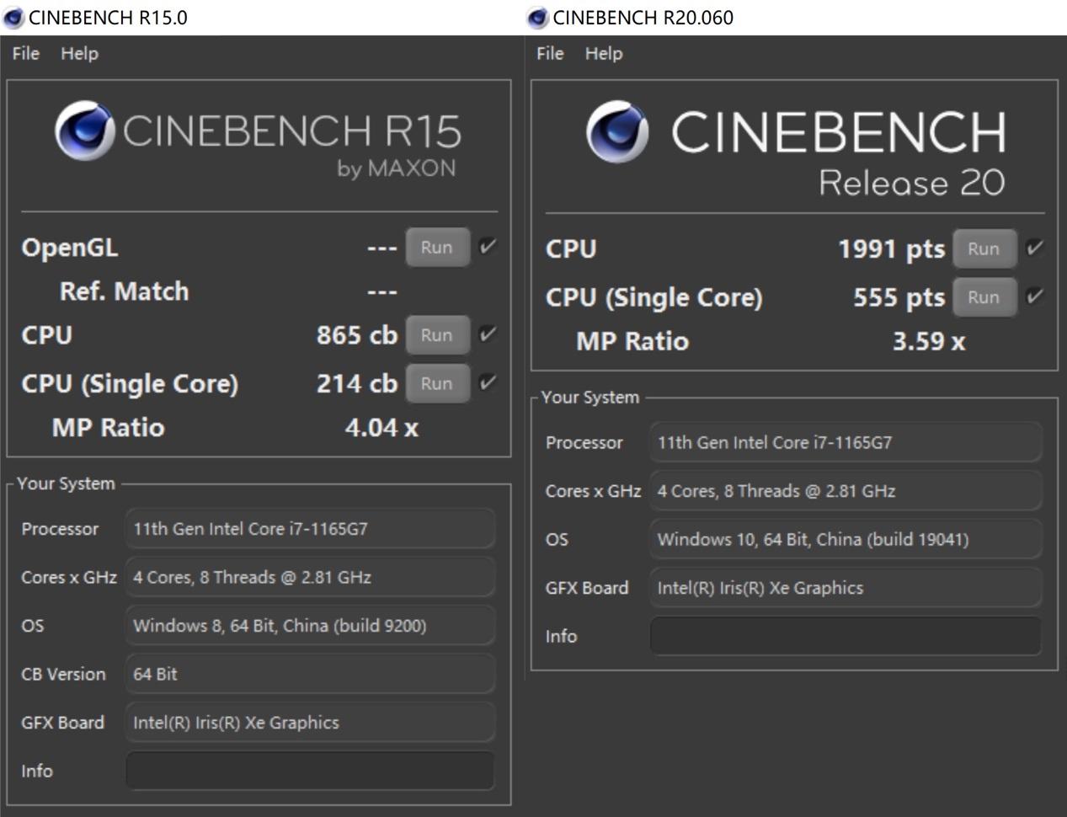This screenshot has height=817, width=1067.
Task: Click the Cinebench R15 sphere logo
Action: [84, 131]
